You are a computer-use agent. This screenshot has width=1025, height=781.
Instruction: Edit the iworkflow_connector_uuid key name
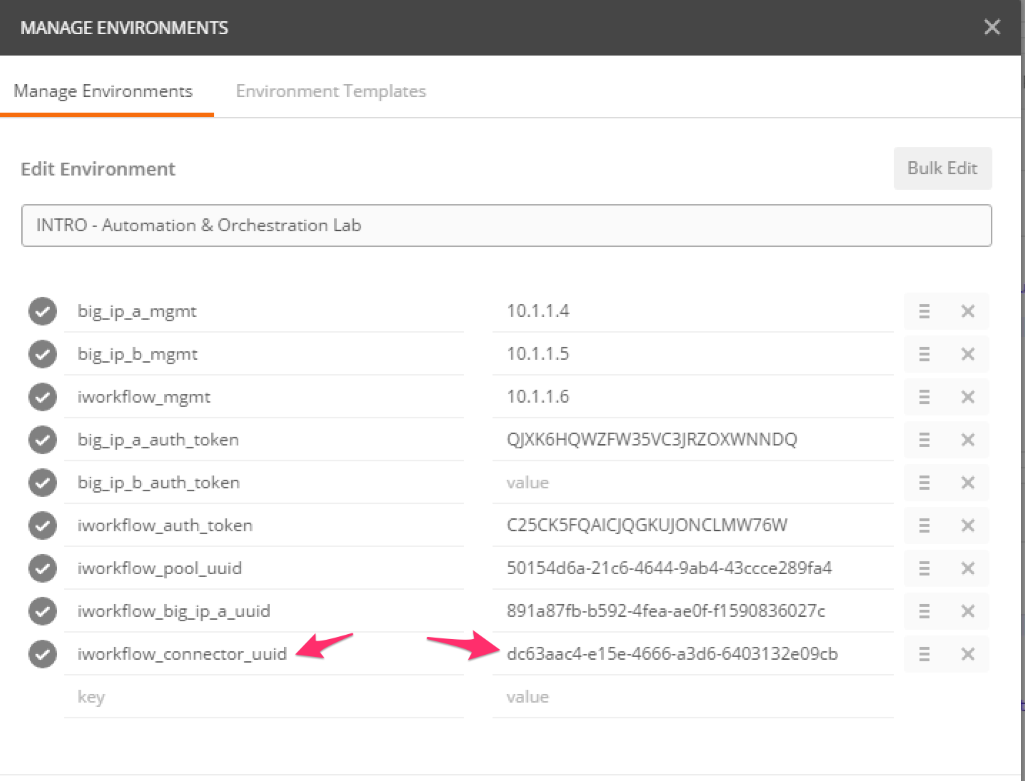tap(264, 654)
